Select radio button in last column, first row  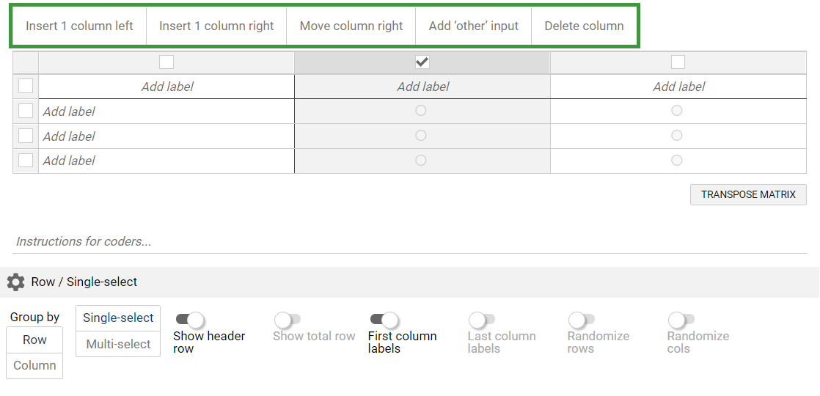(677, 111)
